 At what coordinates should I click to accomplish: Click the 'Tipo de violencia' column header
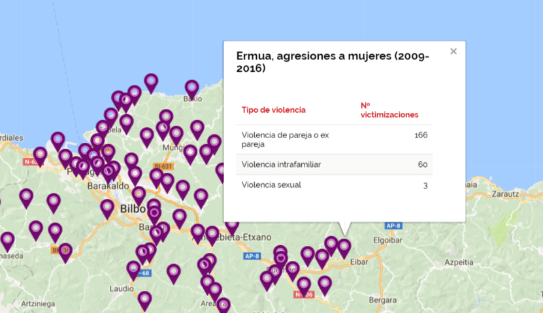273,110
